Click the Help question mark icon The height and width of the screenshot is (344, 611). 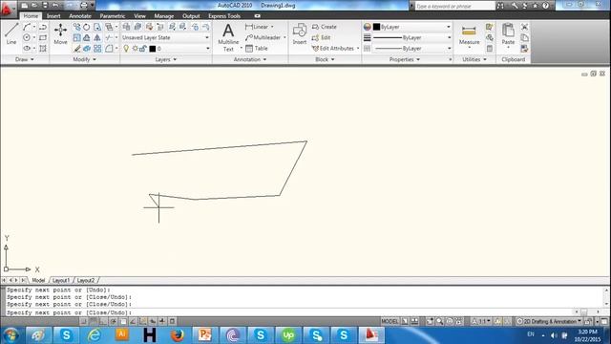(545, 6)
